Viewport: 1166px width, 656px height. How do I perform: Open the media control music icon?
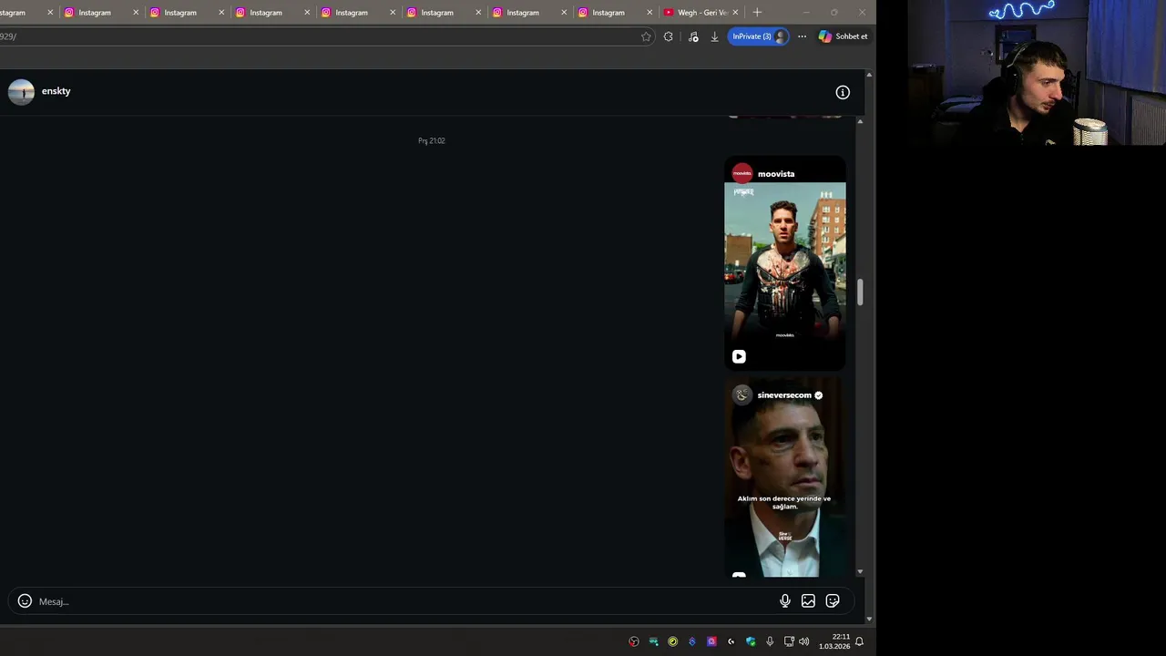693,36
